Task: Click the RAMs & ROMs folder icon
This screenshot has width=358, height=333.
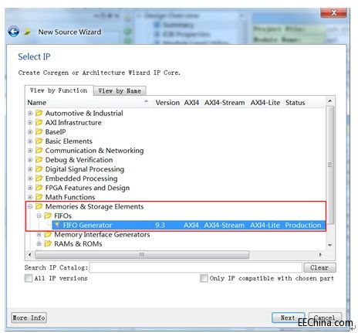Action: tap(48, 243)
